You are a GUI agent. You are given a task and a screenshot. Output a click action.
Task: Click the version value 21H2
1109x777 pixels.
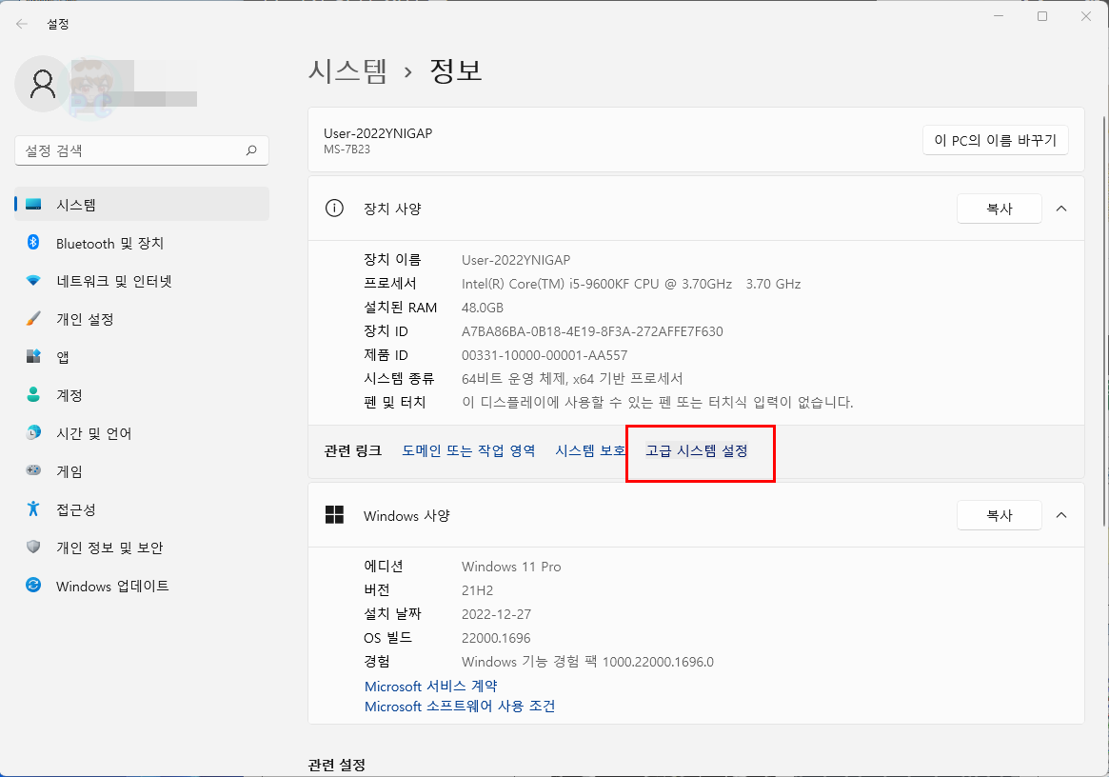click(478, 590)
